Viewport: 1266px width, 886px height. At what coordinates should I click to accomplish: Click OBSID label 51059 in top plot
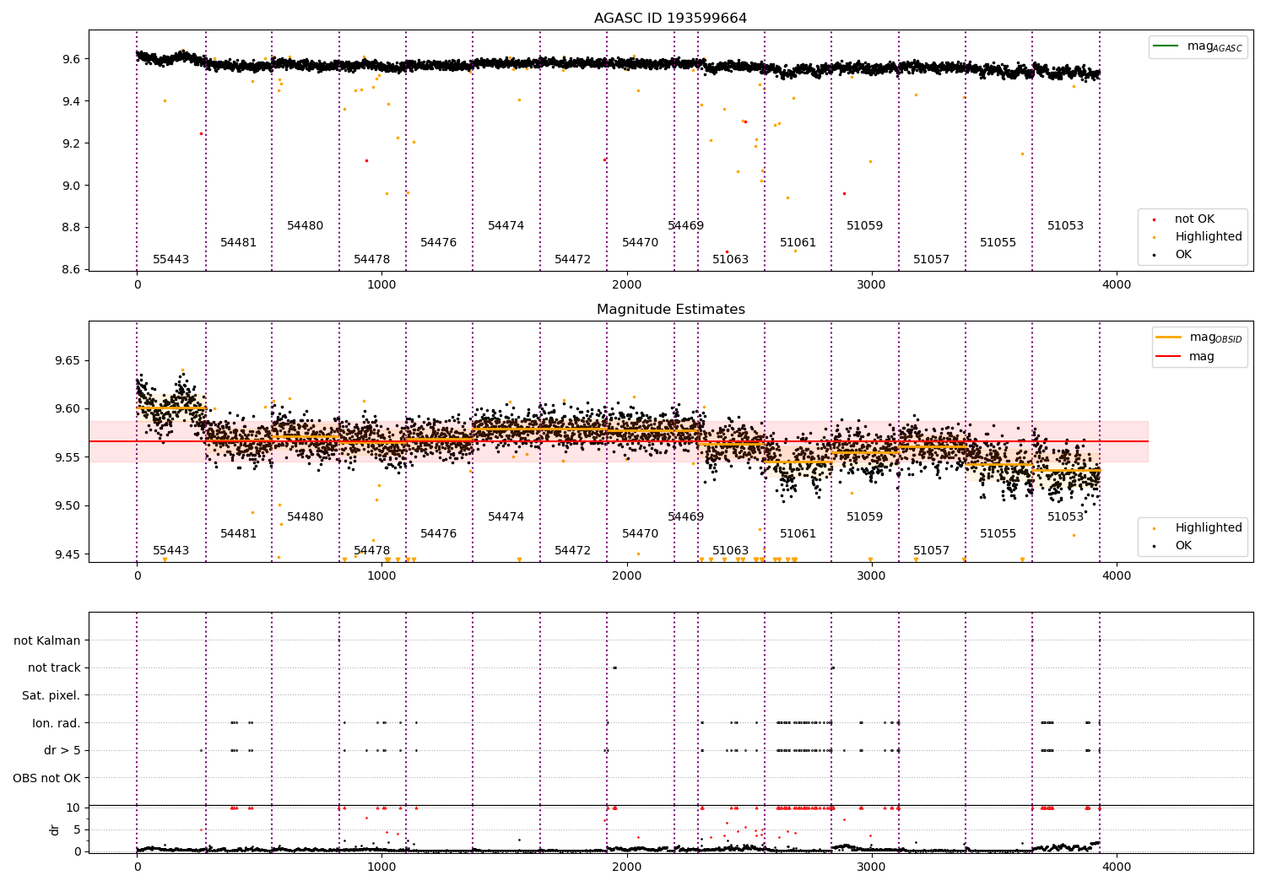(864, 226)
